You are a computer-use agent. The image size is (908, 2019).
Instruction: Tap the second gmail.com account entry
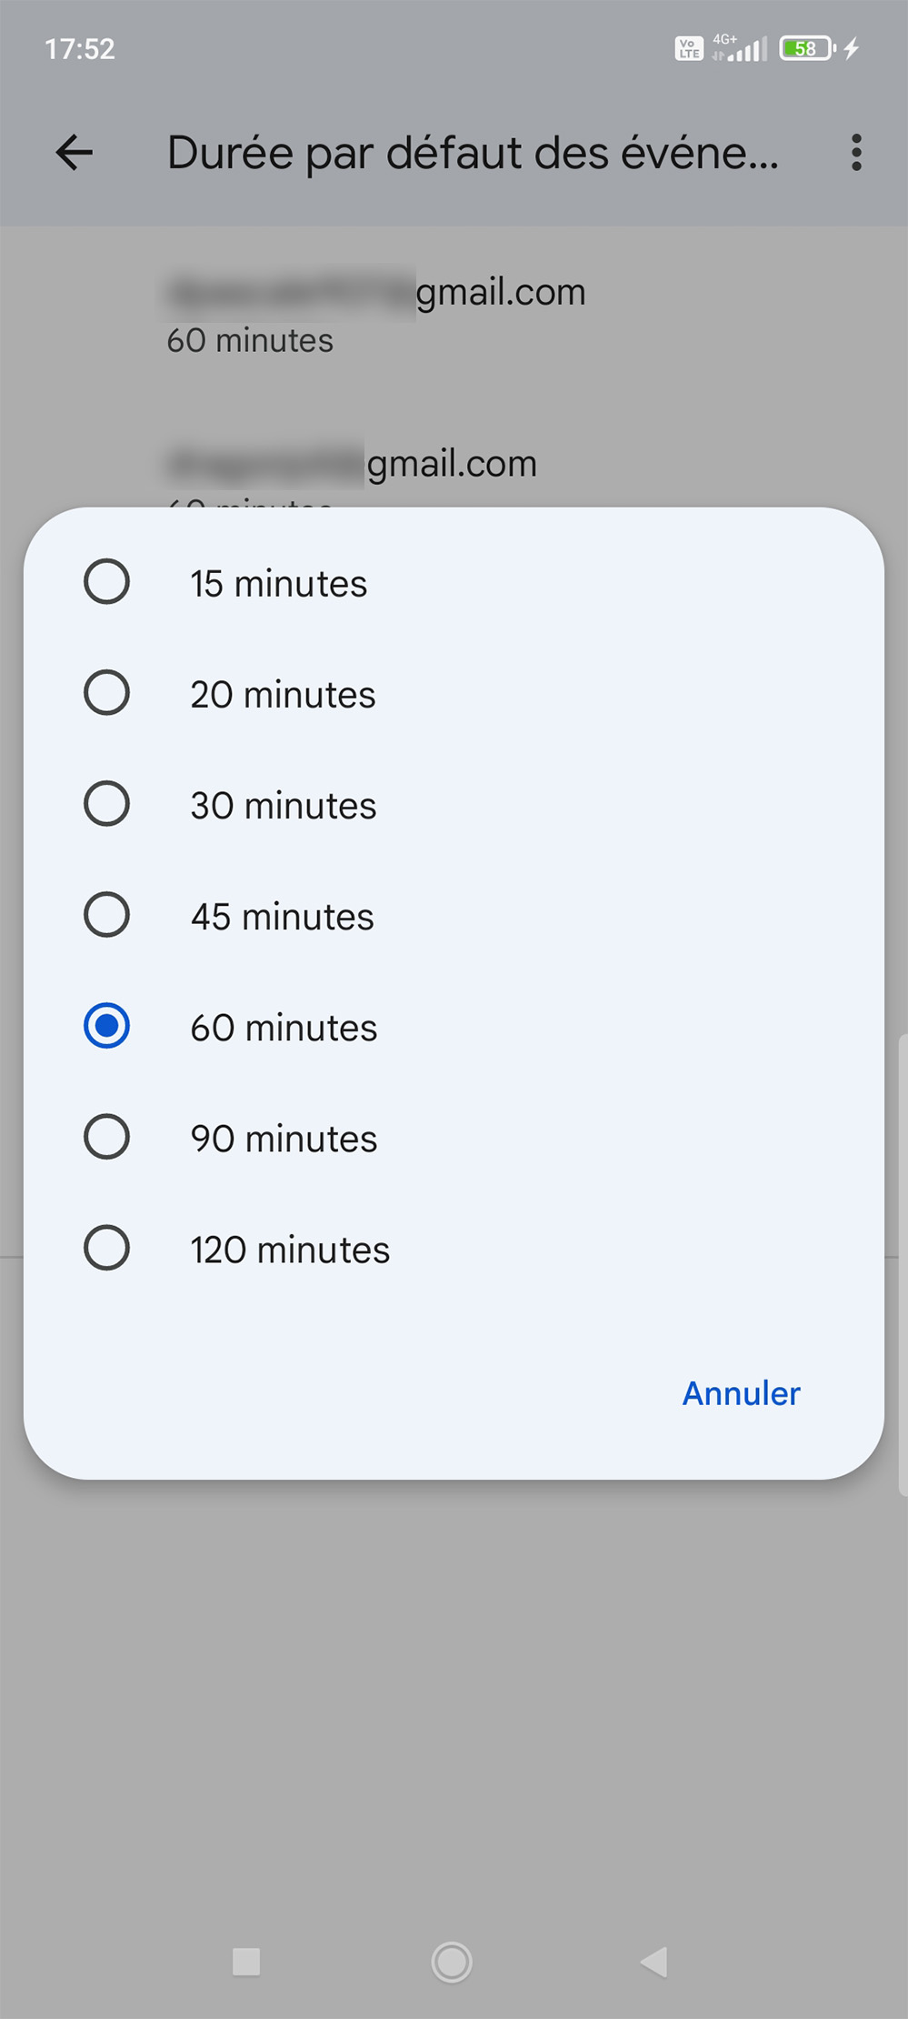pos(353,466)
